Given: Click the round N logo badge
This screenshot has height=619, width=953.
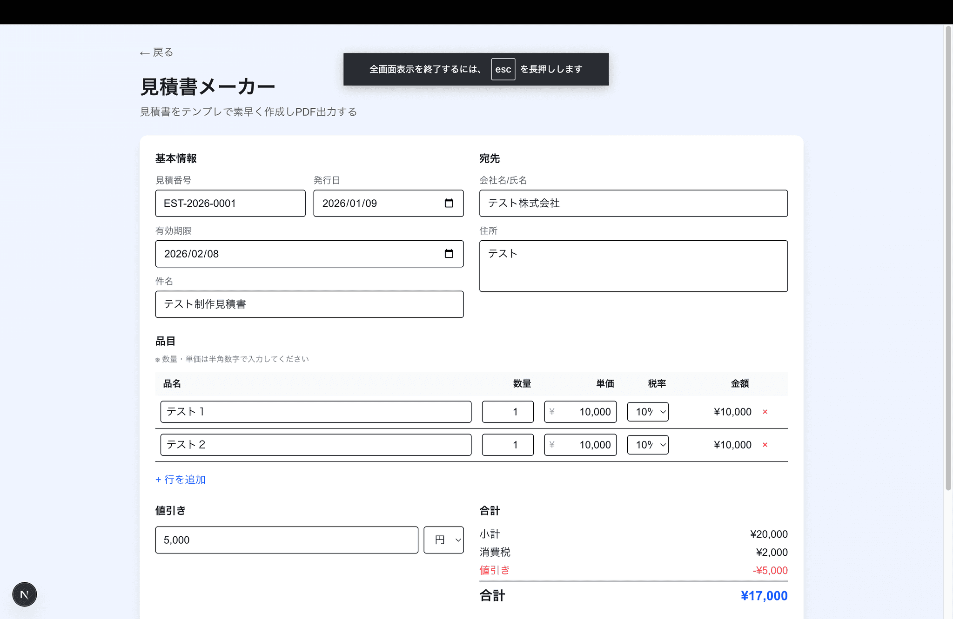Looking at the screenshot, I should coord(24,594).
